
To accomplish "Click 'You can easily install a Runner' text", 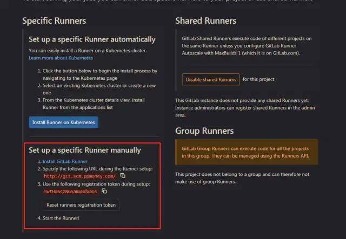I will pyautogui.click(x=88, y=51).
